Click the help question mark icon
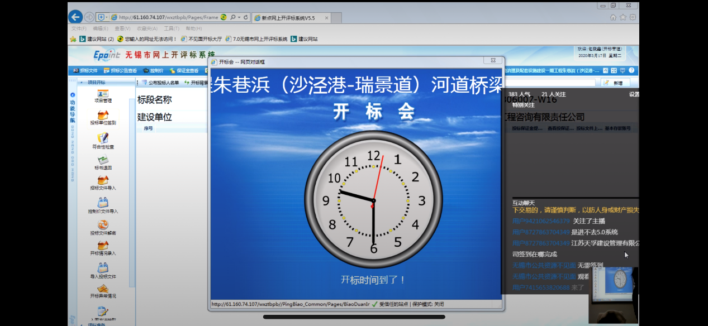 tap(631, 71)
